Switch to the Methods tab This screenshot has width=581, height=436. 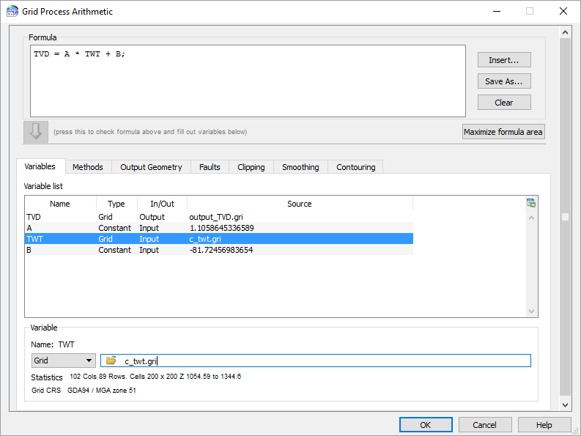pos(88,167)
